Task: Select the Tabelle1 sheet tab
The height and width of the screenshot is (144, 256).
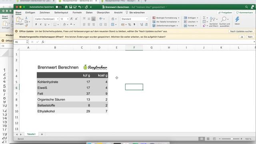Action: pyautogui.click(x=31, y=134)
